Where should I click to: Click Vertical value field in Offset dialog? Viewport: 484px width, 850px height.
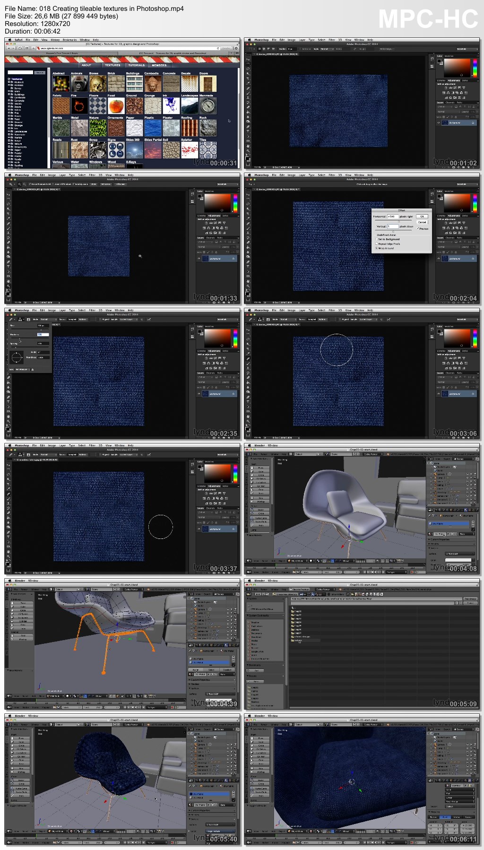pos(393,226)
